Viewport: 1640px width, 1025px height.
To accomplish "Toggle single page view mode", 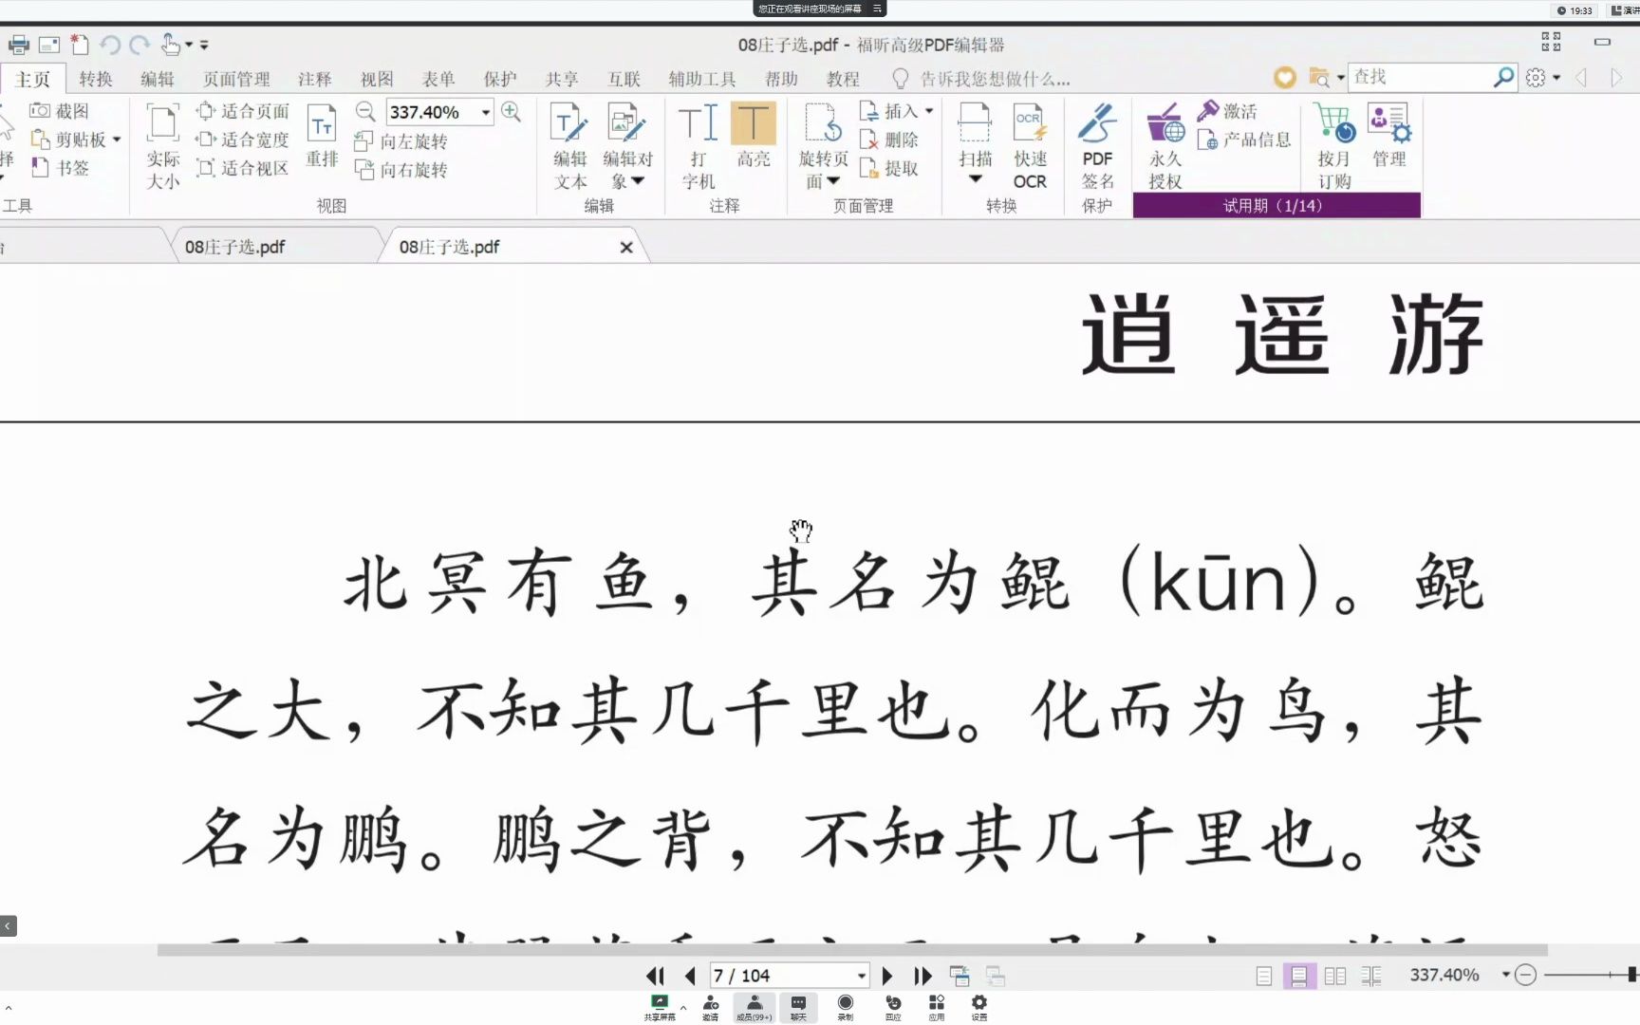I will pos(1263,976).
